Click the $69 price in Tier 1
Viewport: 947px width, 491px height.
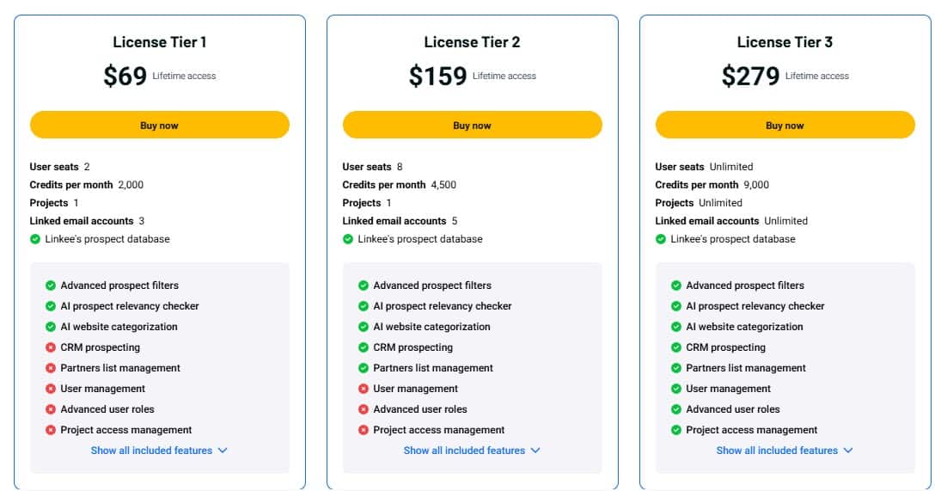click(125, 77)
